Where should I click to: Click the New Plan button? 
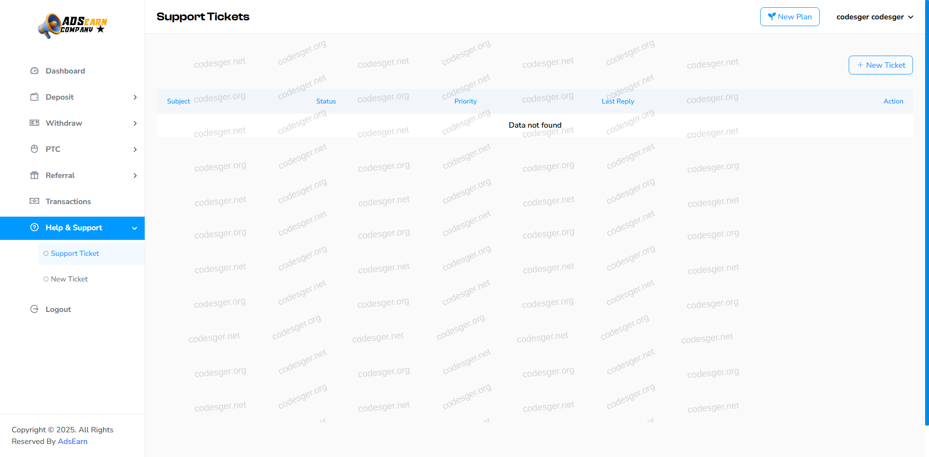(790, 17)
